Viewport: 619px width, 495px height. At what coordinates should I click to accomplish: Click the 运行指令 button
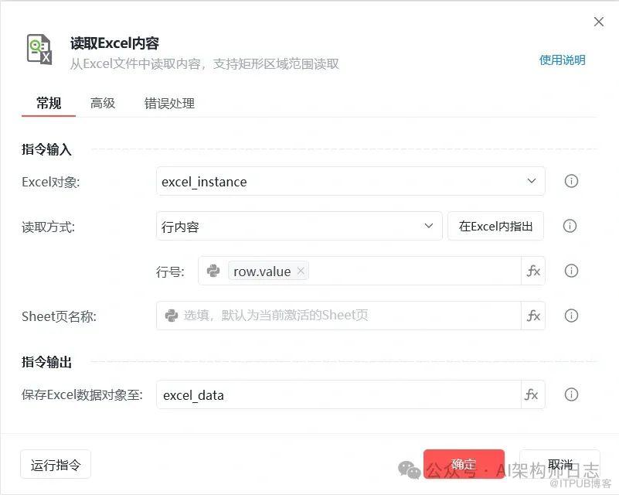pyautogui.click(x=56, y=464)
